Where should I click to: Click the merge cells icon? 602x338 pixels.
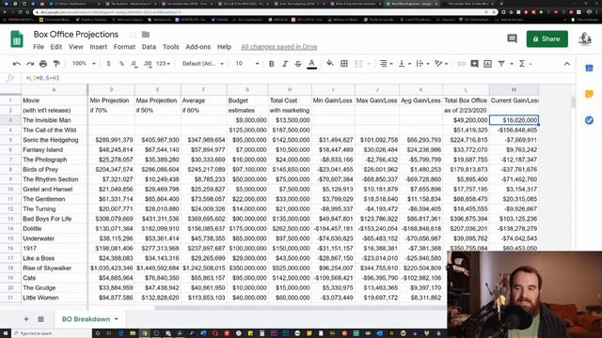pos(358,64)
